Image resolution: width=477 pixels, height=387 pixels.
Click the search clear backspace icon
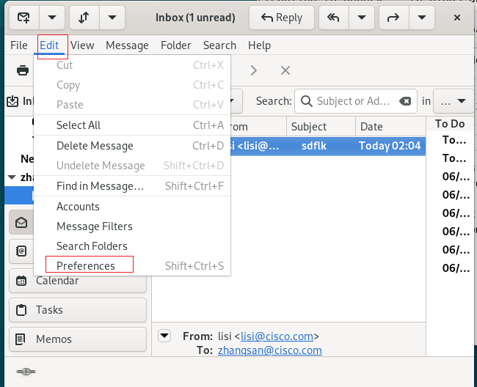tap(405, 101)
